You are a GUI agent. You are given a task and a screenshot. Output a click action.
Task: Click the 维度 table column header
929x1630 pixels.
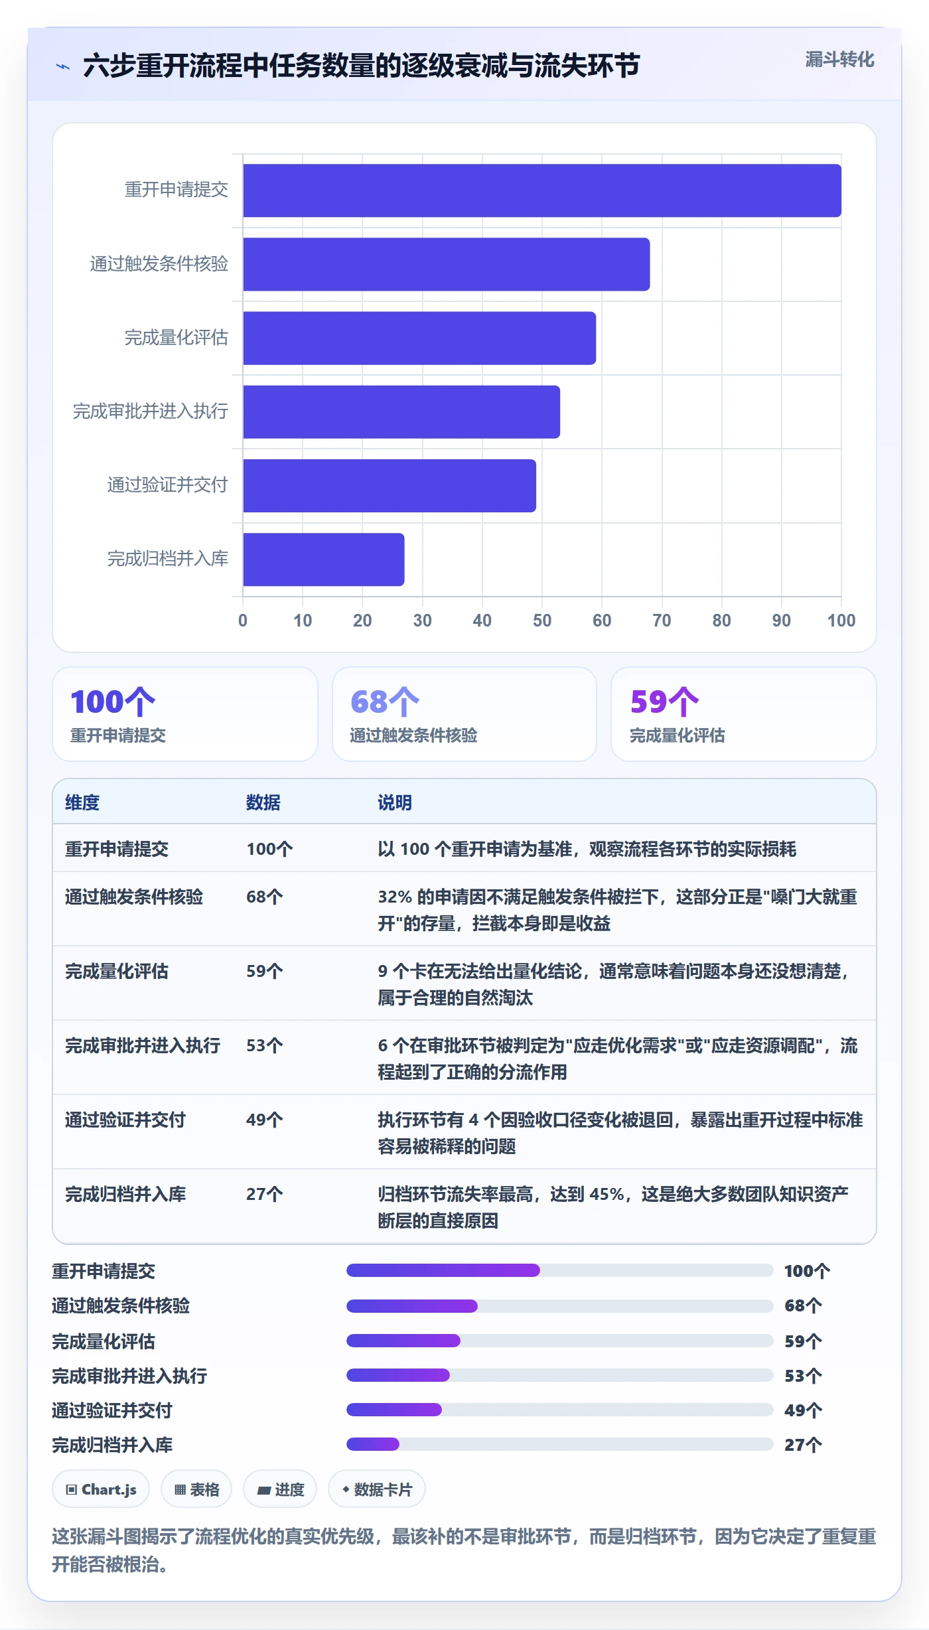(82, 802)
